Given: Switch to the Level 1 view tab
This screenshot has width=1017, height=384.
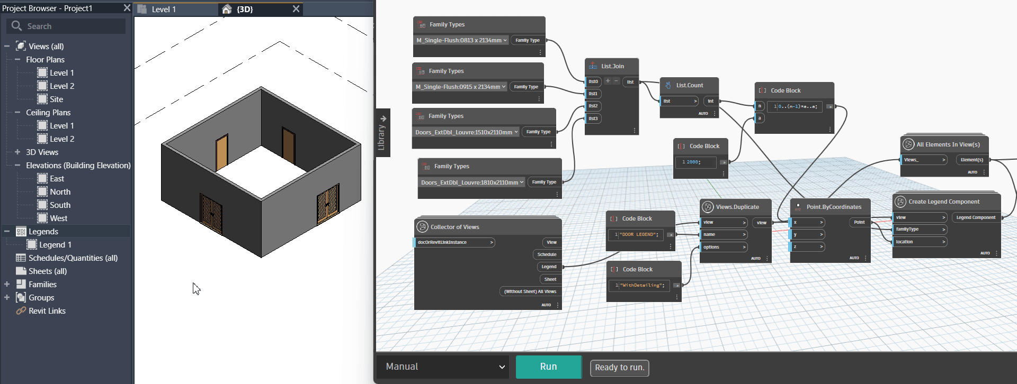Looking at the screenshot, I should [175, 9].
